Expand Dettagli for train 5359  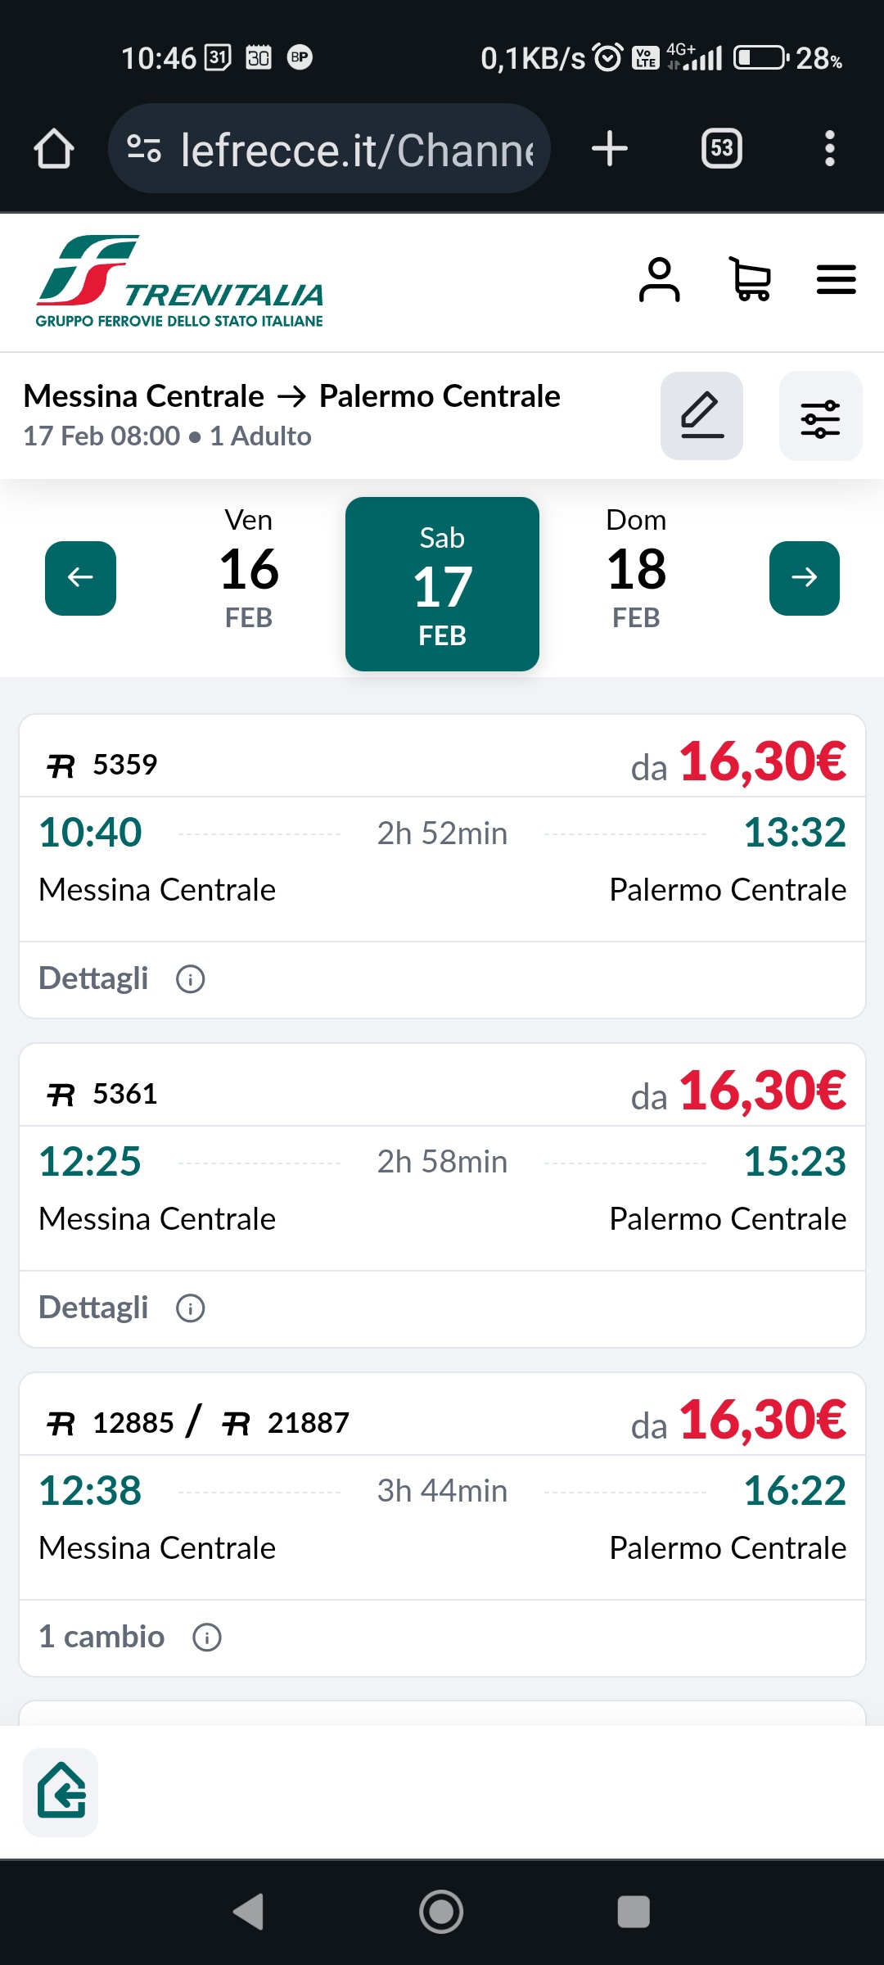click(122, 979)
